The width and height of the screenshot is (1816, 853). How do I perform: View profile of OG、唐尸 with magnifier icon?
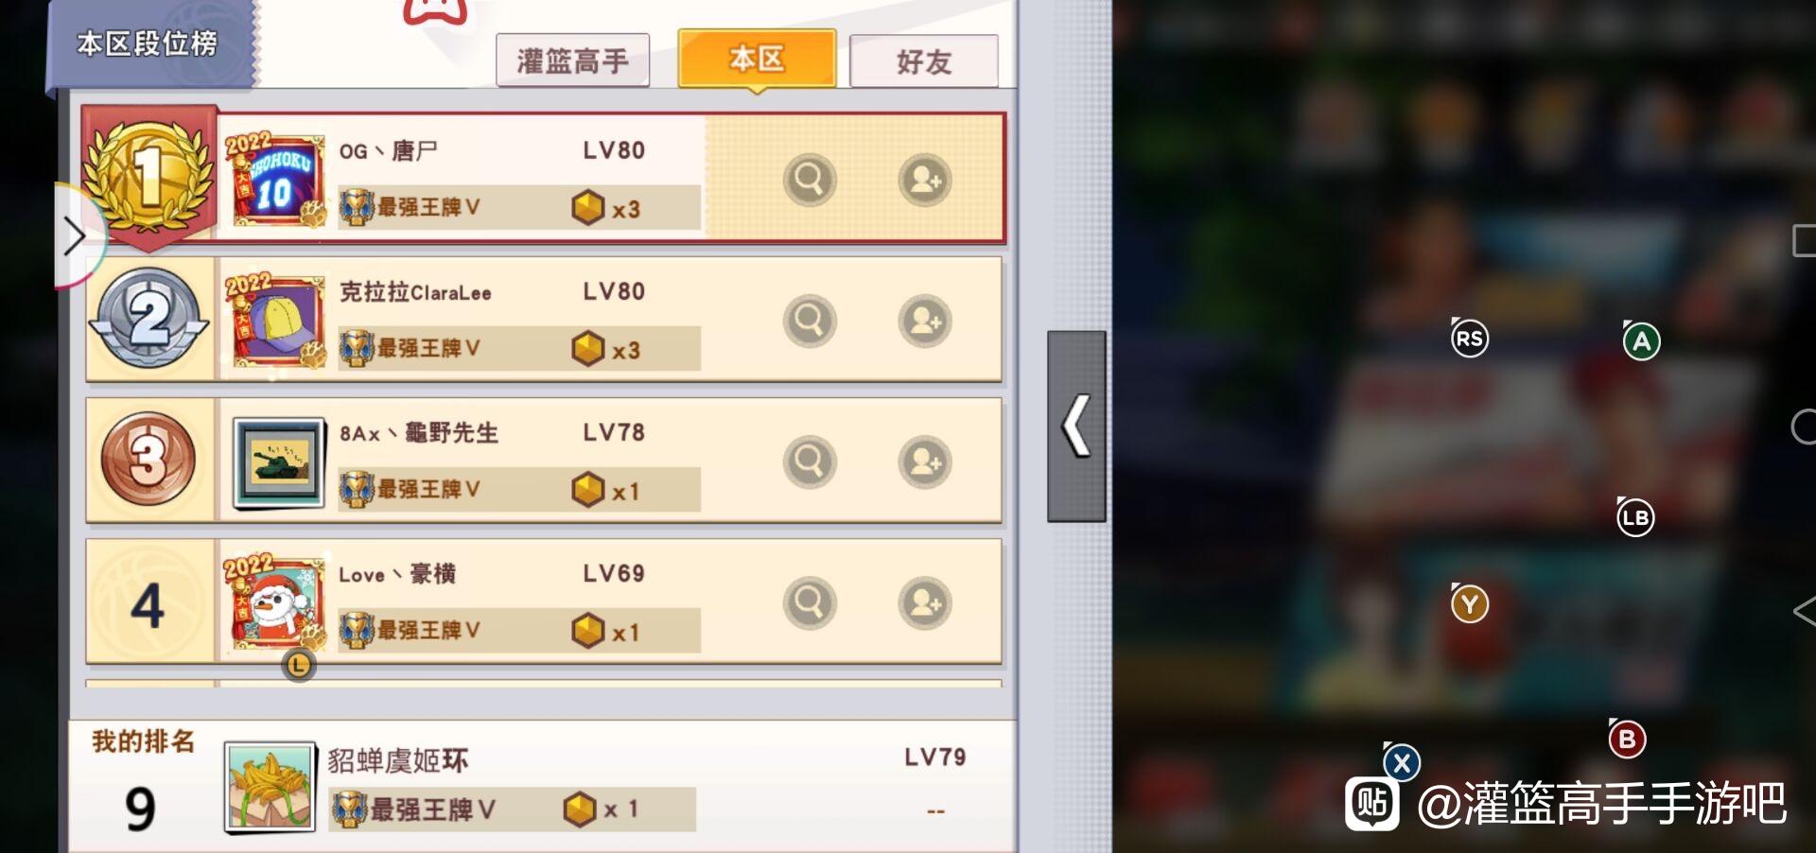coord(810,180)
